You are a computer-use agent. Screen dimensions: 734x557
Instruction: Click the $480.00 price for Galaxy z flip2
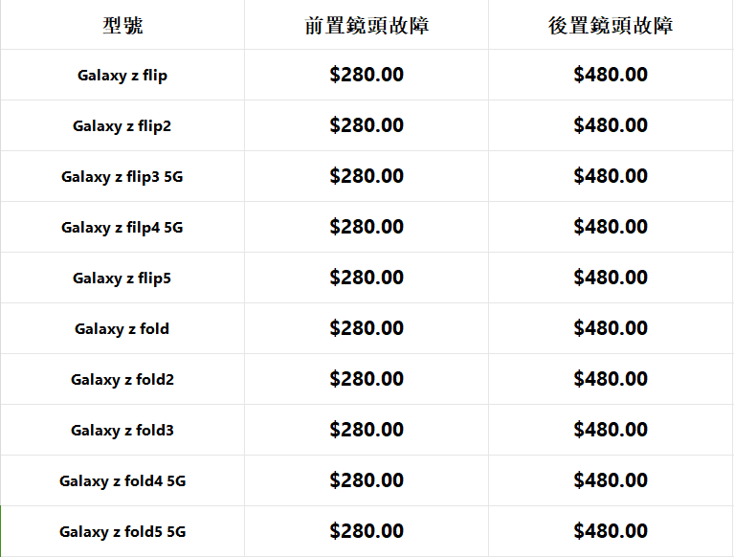pos(611,125)
